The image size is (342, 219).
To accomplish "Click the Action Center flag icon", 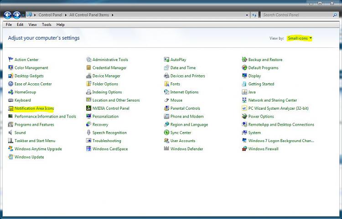I will point(10,59).
